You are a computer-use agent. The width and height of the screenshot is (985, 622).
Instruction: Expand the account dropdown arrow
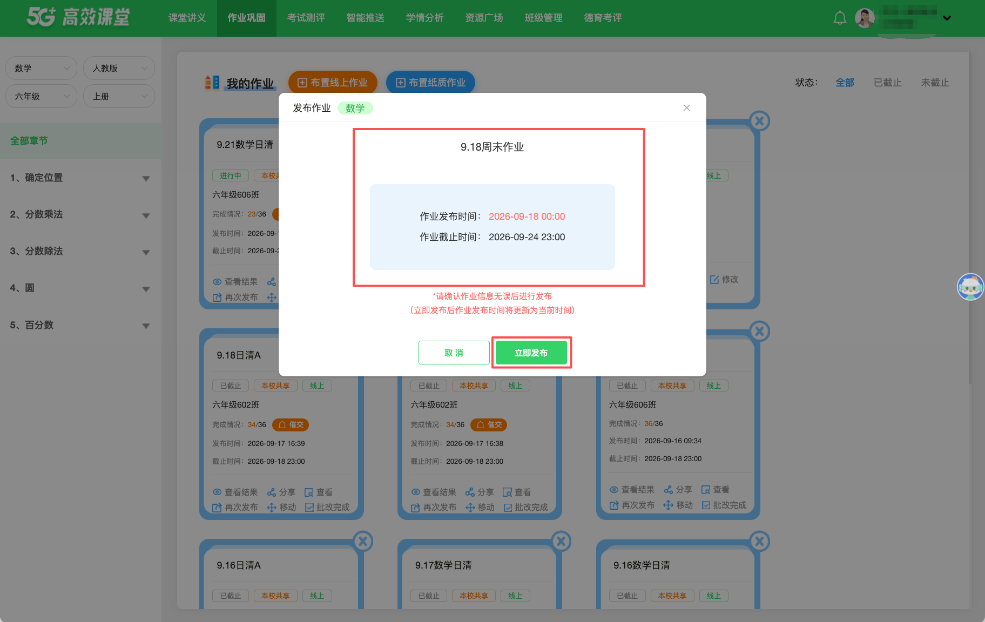tap(947, 18)
